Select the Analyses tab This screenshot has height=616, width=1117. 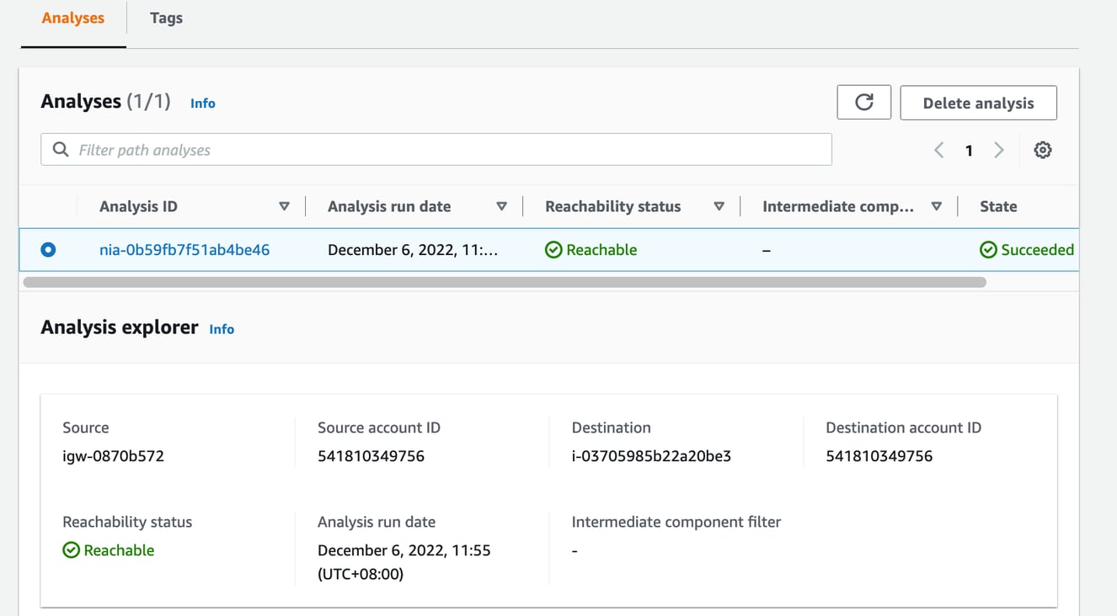click(x=72, y=18)
